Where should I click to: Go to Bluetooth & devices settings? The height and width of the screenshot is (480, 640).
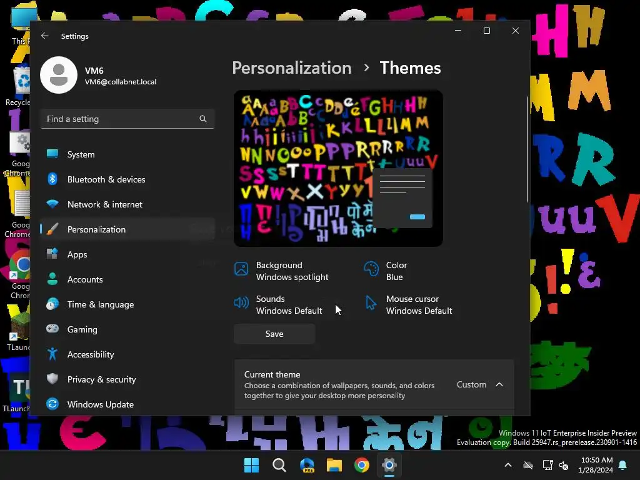pyautogui.click(x=127, y=179)
